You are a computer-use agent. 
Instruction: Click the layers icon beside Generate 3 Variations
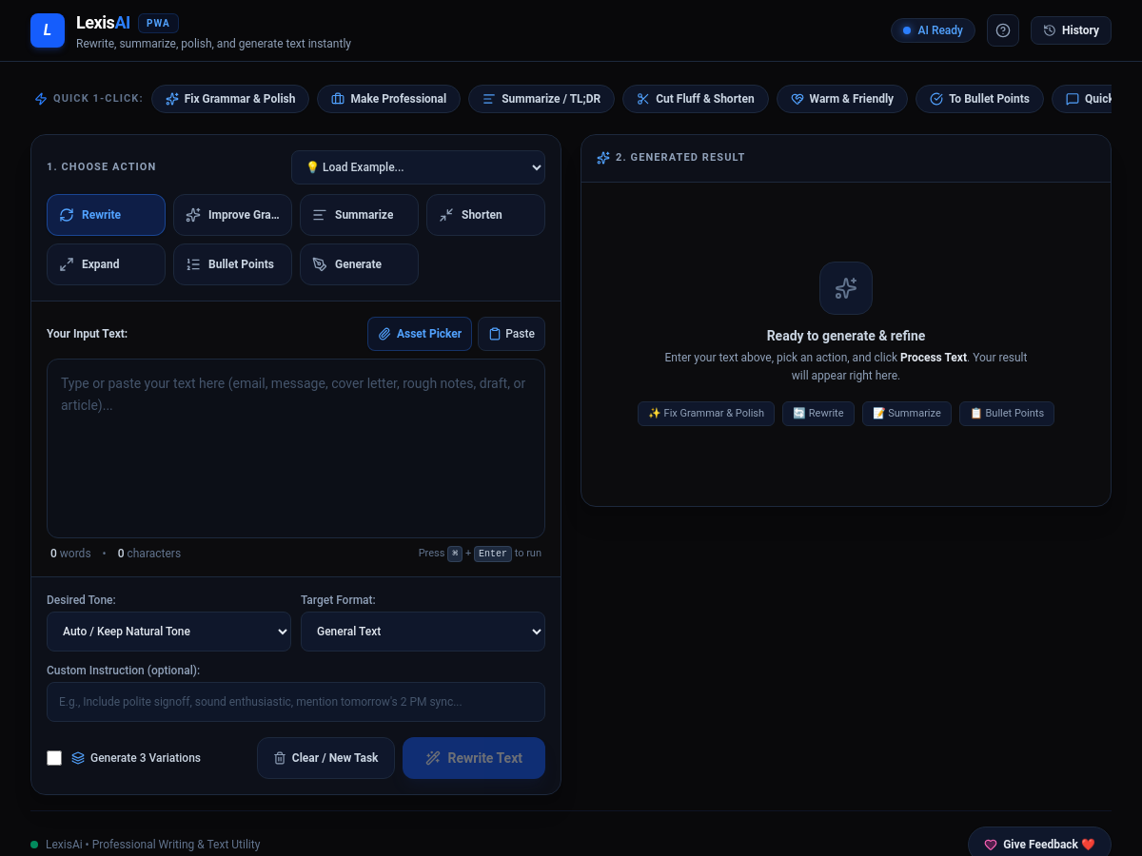point(78,758)
